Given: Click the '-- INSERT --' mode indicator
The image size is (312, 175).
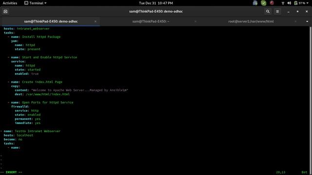Looking at the screenshot, I should click(11, 172).
